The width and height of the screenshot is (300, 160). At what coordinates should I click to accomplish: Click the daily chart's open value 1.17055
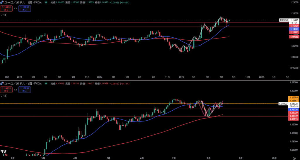[60, 84]
